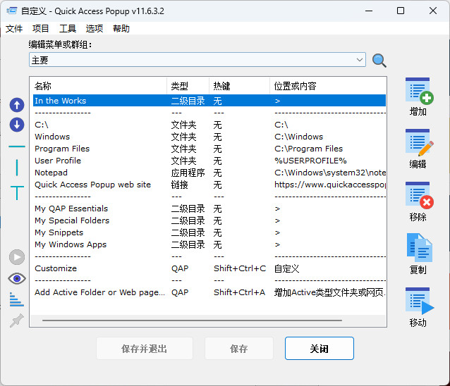
Task: Select the In the Works row
Action: coord(209,101)
